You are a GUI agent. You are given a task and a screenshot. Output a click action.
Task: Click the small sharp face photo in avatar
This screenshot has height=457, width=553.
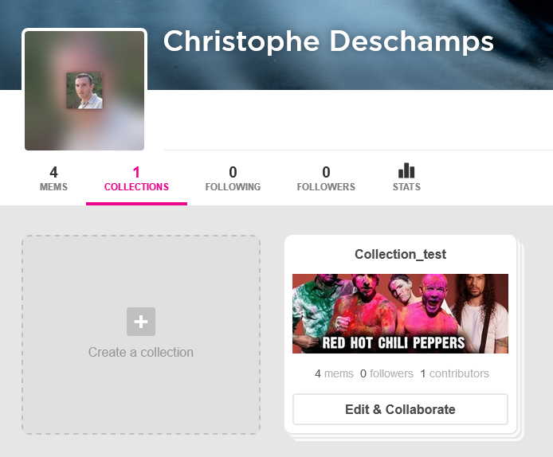[x=84, y=91]
